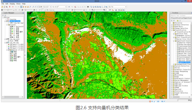Click the orange triangle toolbar icon
This screenshot has width=192, height=111.
click(x=113, y=10)
